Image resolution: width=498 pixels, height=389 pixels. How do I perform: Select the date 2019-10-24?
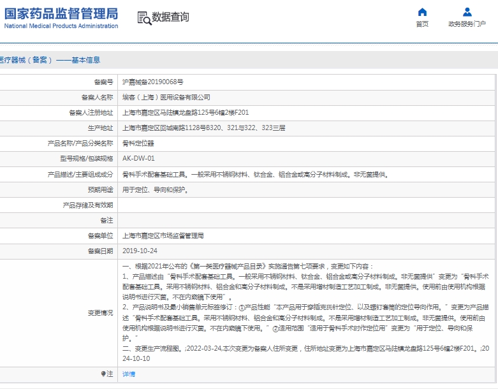140,251
